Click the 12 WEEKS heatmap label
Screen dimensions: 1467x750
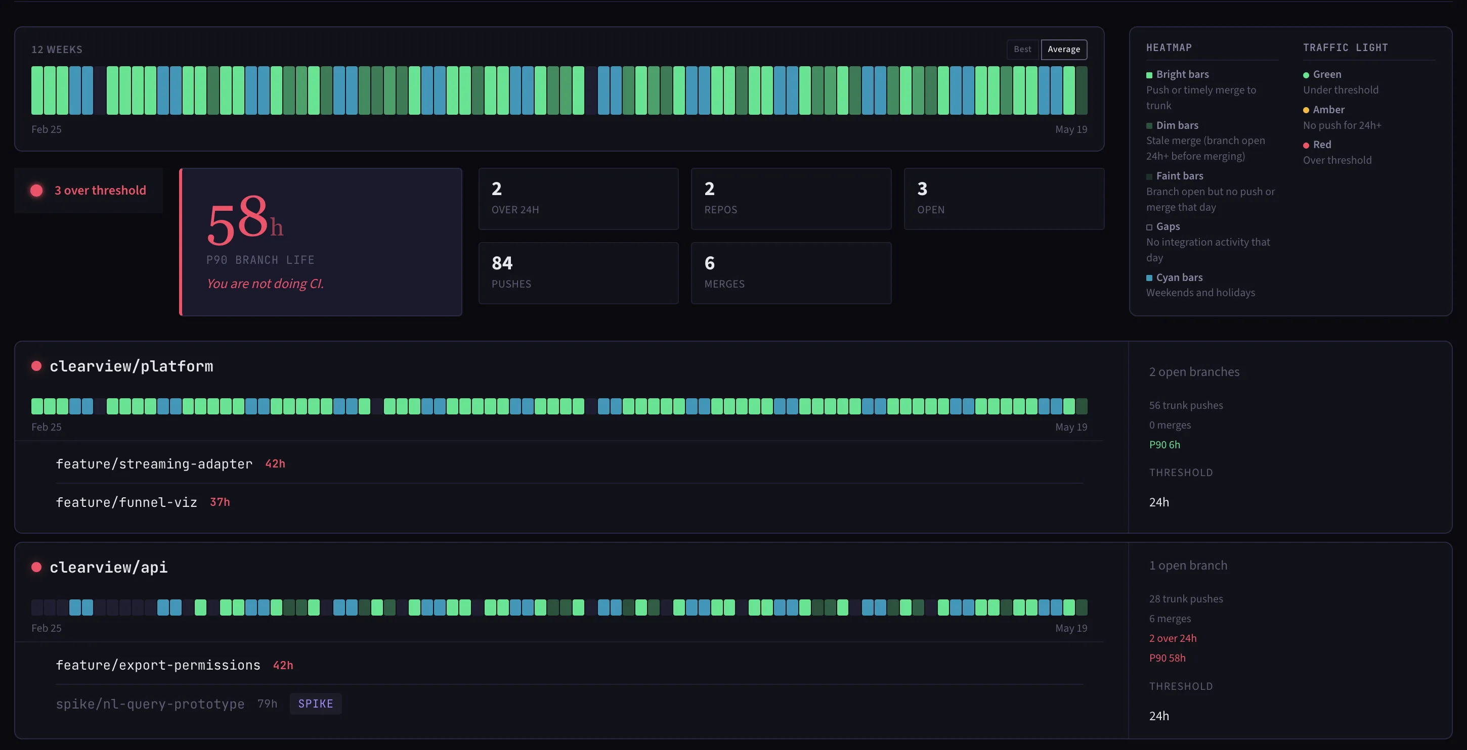pos(57,50)
